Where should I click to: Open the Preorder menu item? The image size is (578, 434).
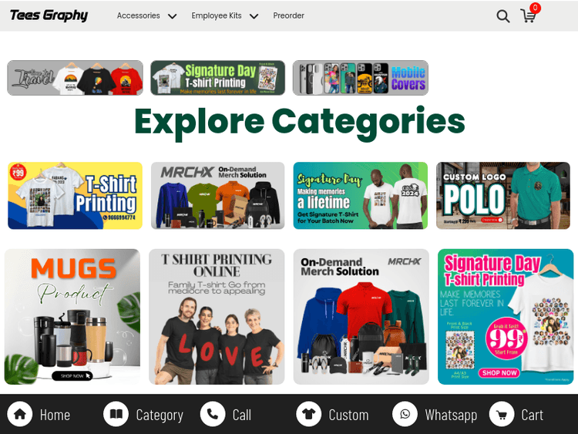[x=289, y=15]
